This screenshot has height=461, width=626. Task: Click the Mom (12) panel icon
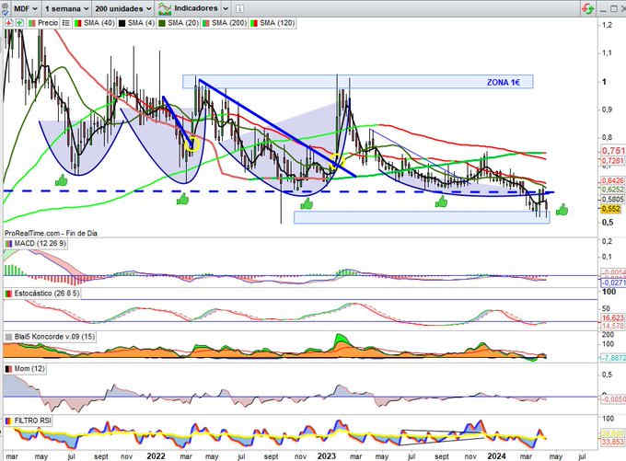(8, 369)
